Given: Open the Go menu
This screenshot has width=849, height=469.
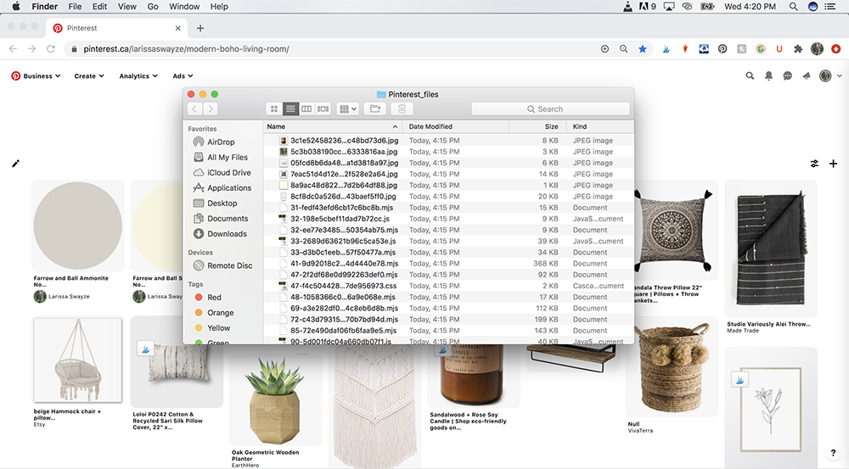Looking at the screenshot, I should tap(153, 7).
